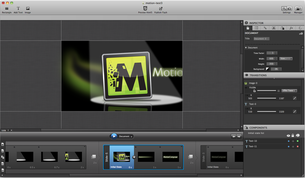
Task: Select the Slide-5 state thumbnail with green streak
Action: point(146,157)
